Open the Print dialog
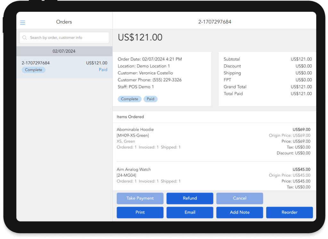328x239 pixels. coord(140,212)
